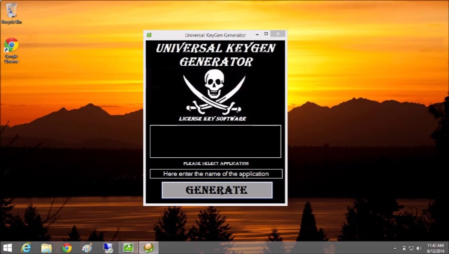Open the network tray icon

(411, 248)
